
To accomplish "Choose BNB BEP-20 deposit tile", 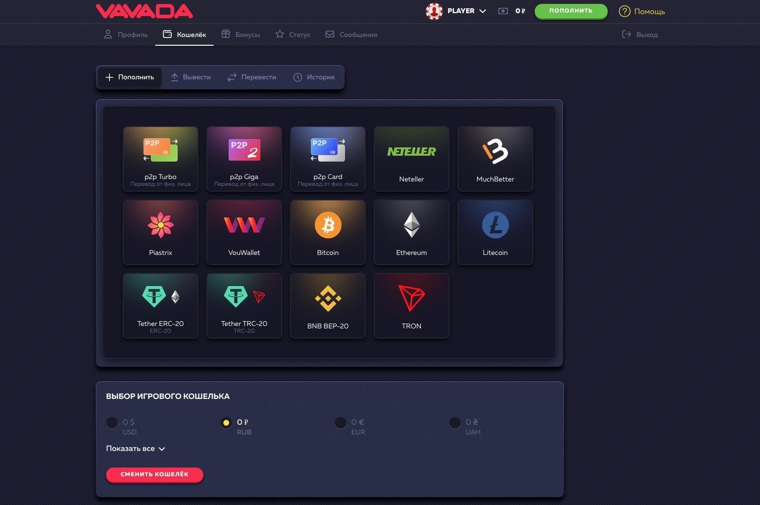I will coord(328,306).
